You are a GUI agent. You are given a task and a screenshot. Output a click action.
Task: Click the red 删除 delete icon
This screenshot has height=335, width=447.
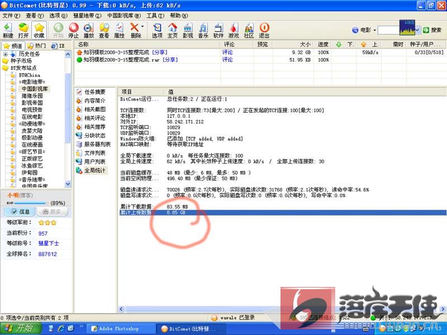(x=135, y=30)
